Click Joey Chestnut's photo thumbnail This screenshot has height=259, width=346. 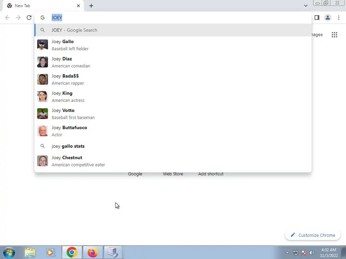click(43, 161)
